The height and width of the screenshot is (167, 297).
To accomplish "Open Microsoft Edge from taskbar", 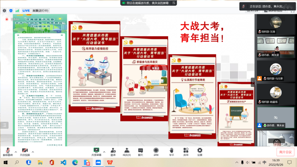I will (x=75, y=163).
